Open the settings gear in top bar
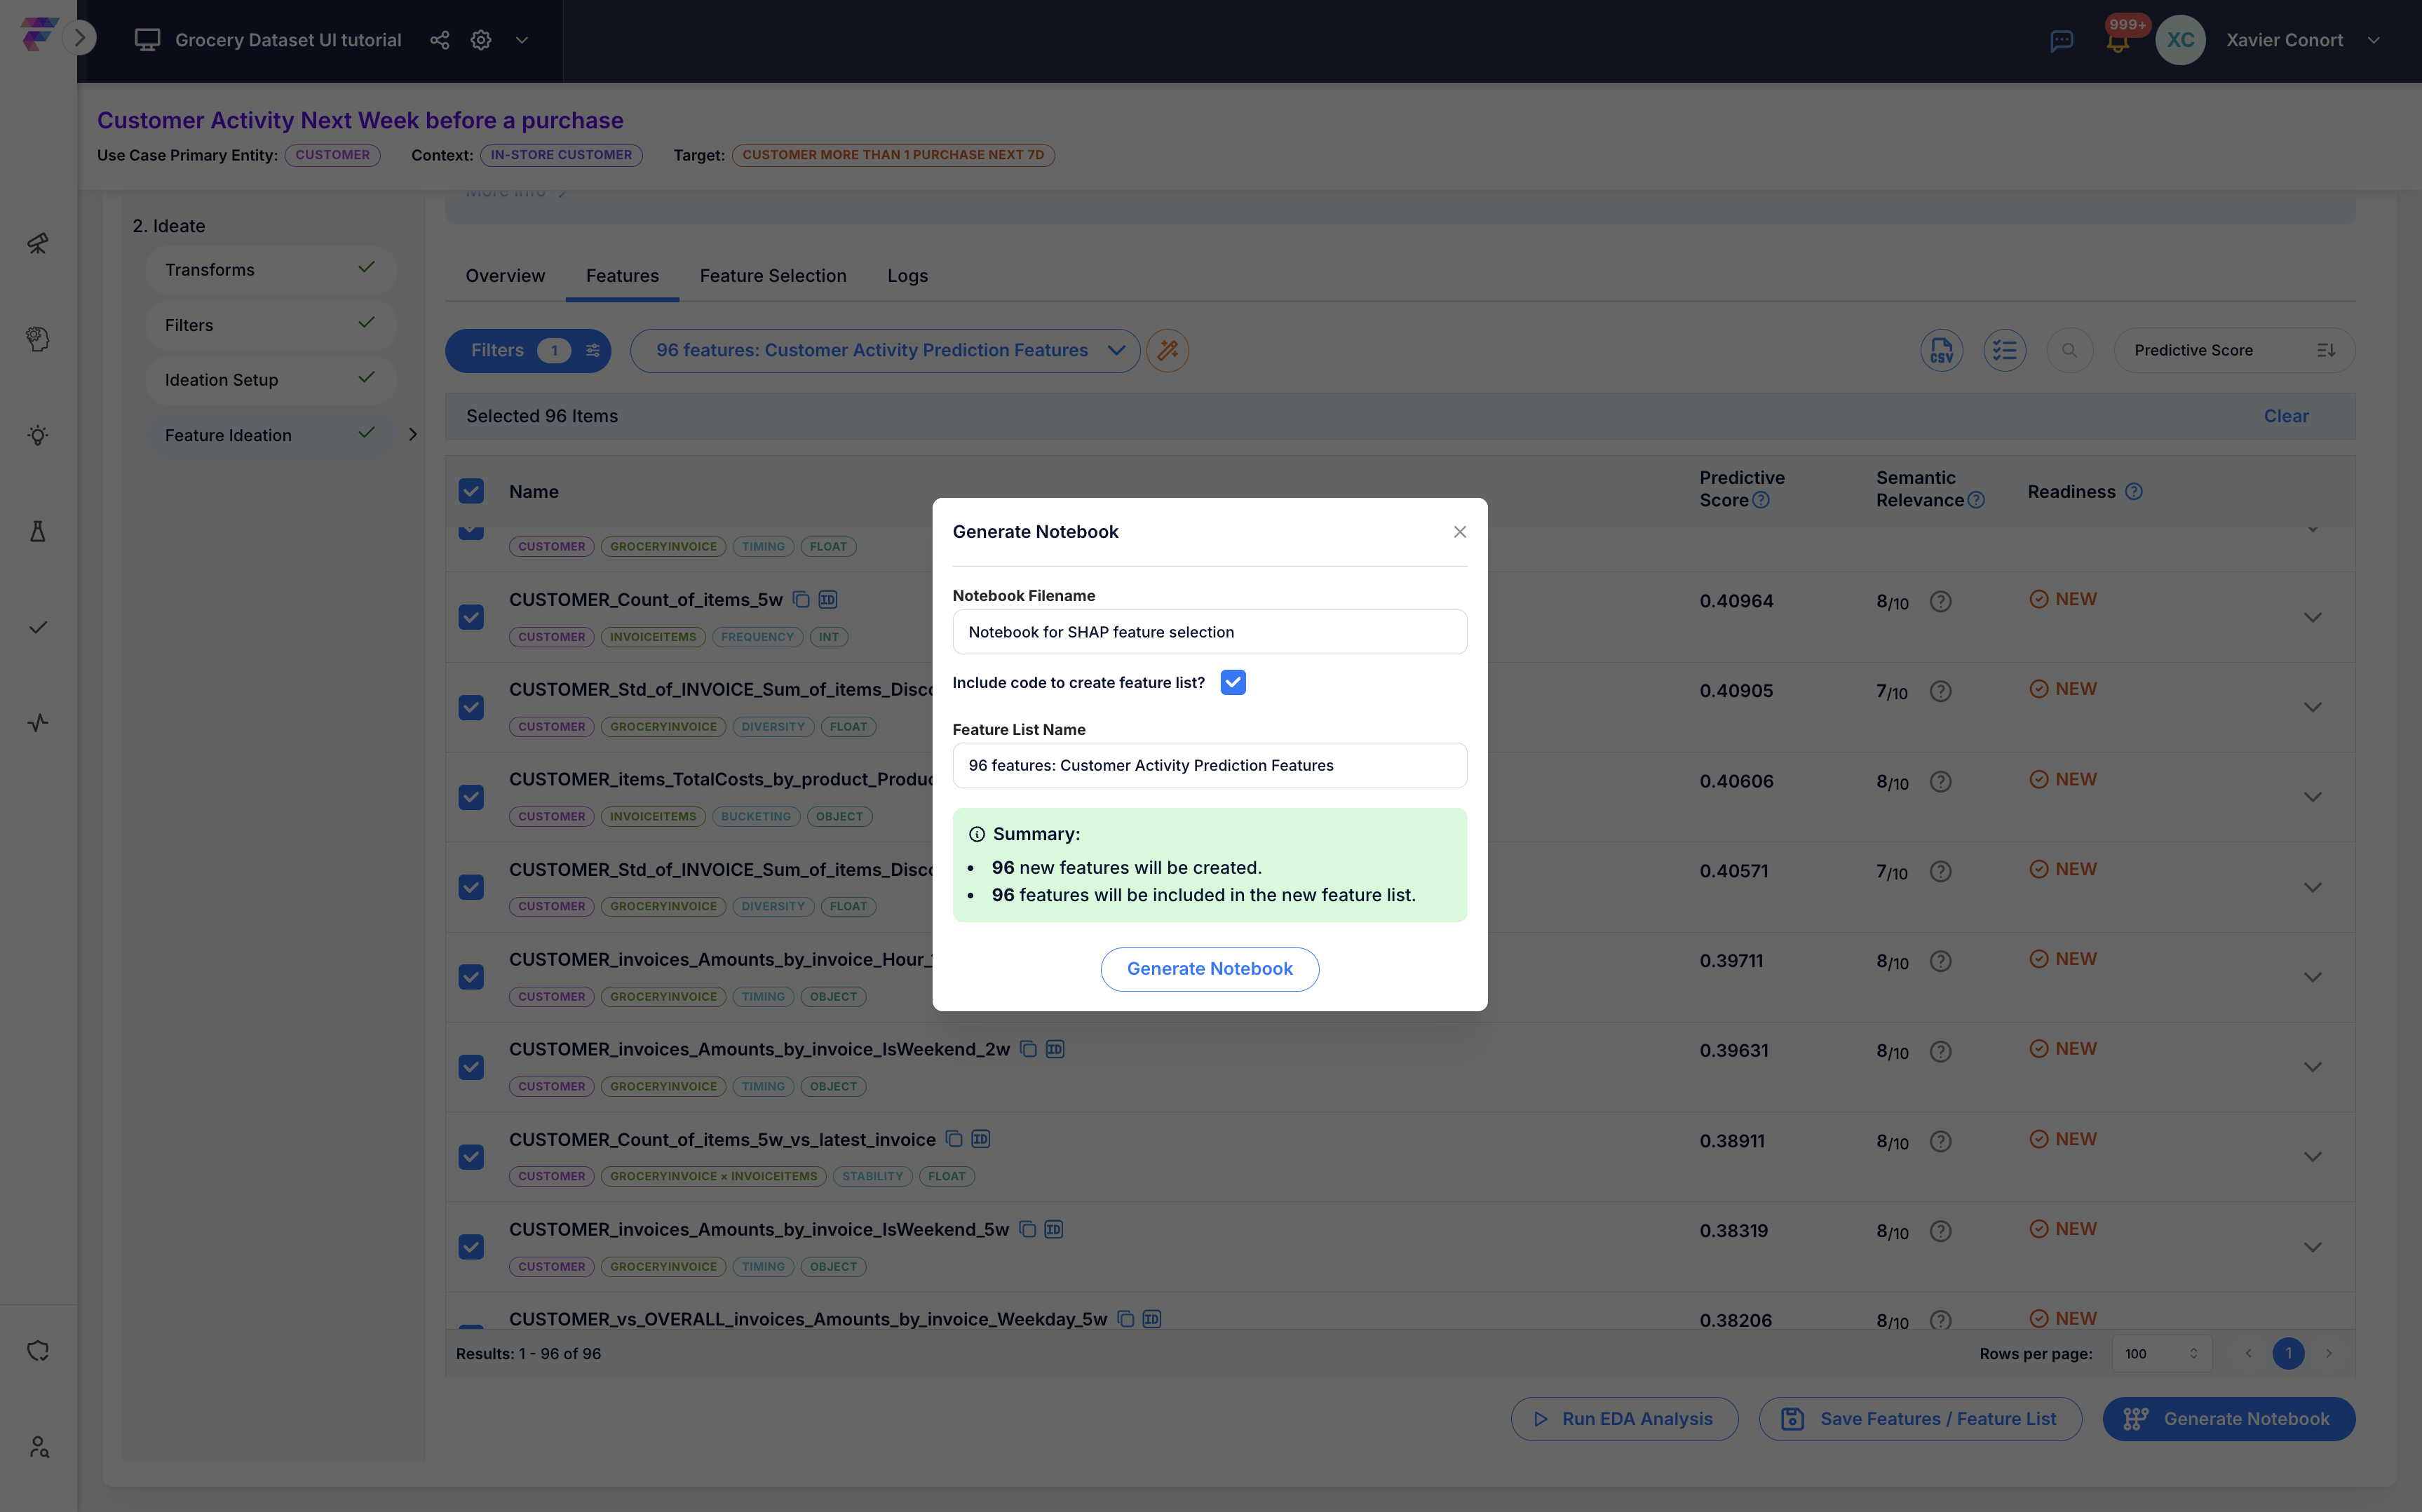The width and height of the screenshot is (2422, 1512). pyautogui.click(x=482, y=40)
